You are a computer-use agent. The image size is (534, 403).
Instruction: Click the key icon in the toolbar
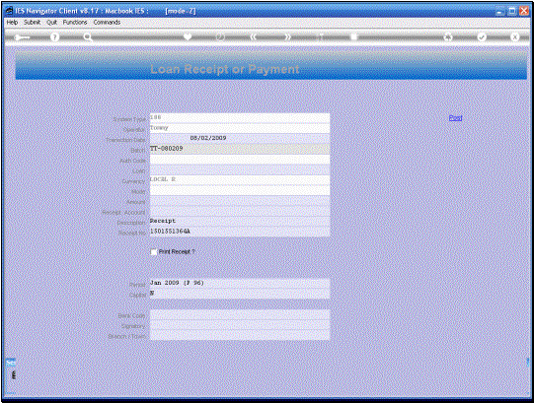click(x=22, y=37)
